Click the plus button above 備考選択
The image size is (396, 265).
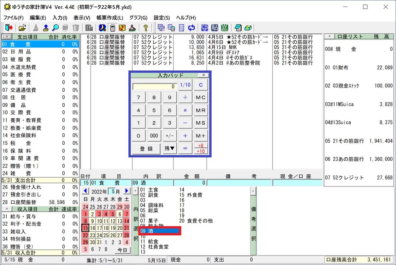coord(253,191)
